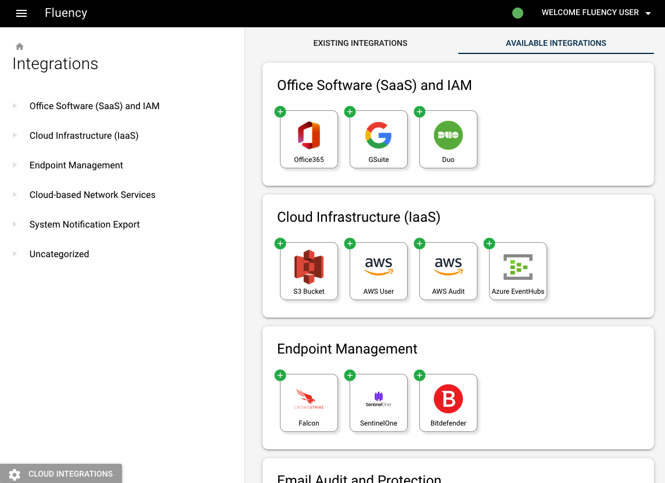Open the GSuite integration card
The width and height of the screenshot is (665, 483).
point(378,139)
